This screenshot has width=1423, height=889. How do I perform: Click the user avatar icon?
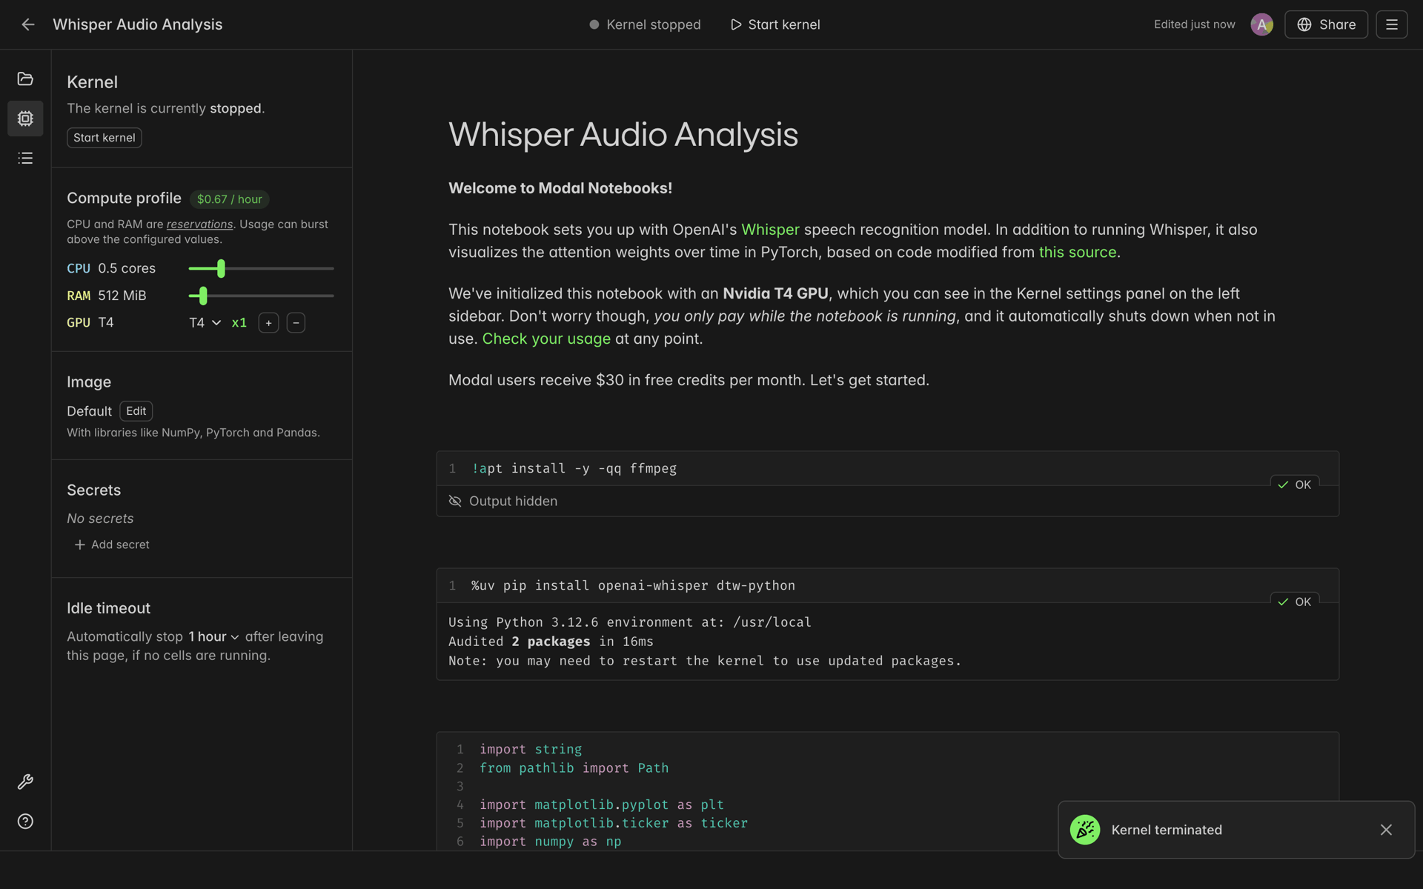(x=1261, y=24)
